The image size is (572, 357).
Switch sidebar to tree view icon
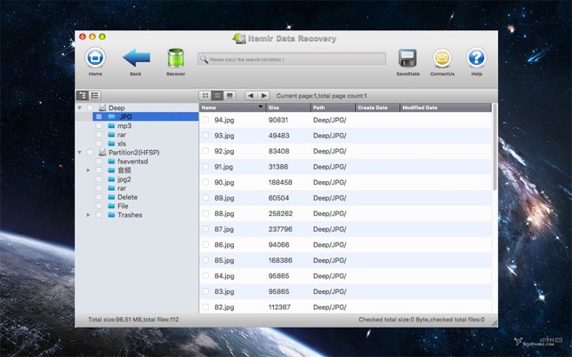pos(83,95)
